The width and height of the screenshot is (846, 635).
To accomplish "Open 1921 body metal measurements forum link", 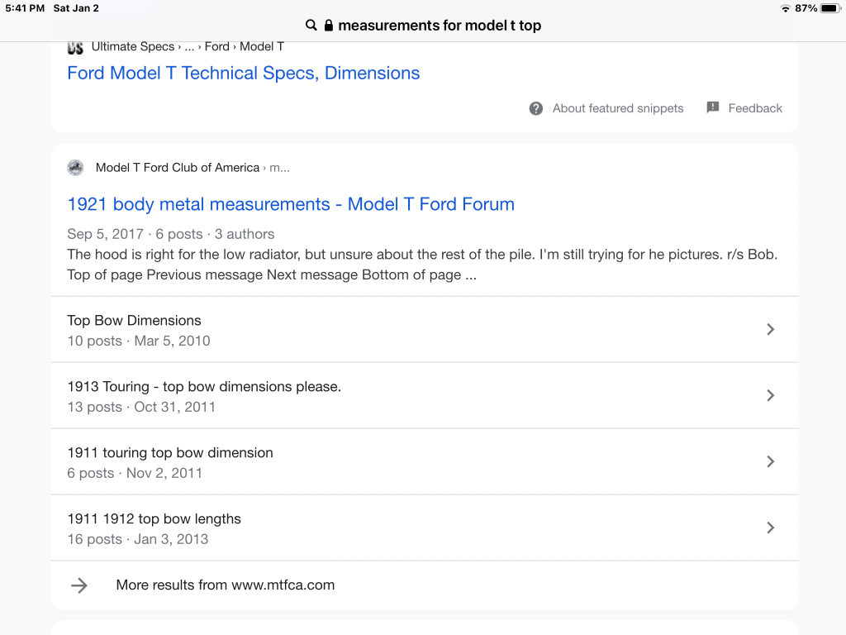I will [290, 204].
